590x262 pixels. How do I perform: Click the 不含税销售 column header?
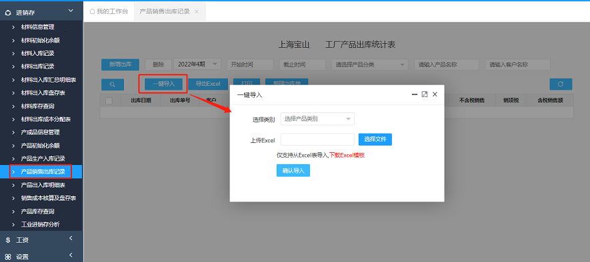(x=471, y=100)
